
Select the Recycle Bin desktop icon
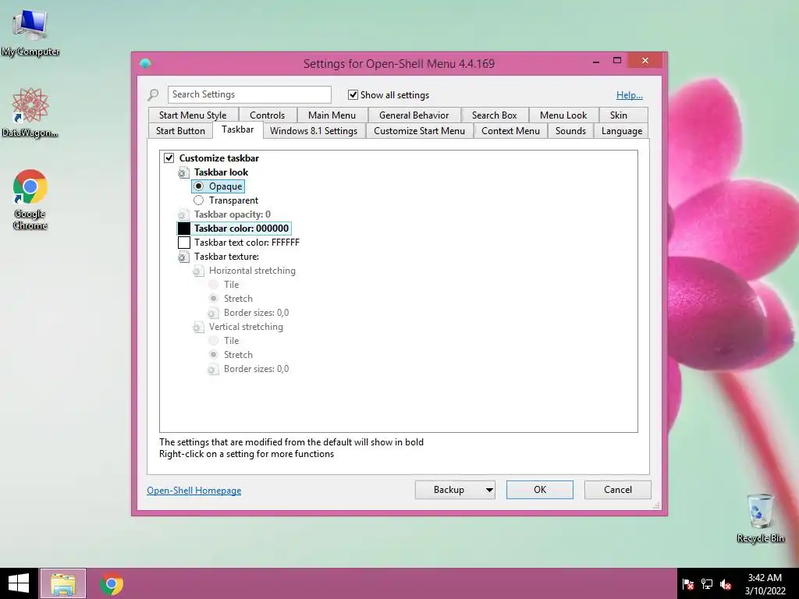(x=760, y=518)
